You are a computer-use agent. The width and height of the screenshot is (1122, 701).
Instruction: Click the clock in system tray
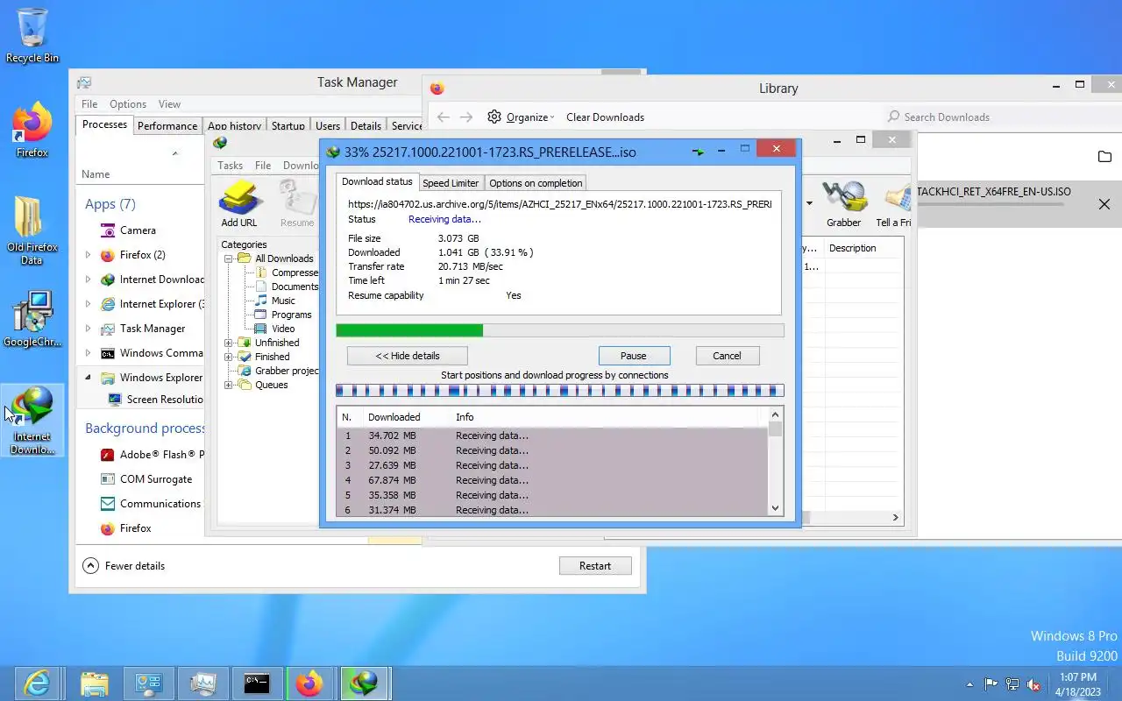[x=1078, y=684]
